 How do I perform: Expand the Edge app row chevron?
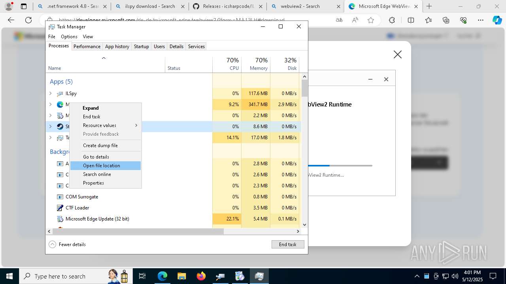[50, 105]
